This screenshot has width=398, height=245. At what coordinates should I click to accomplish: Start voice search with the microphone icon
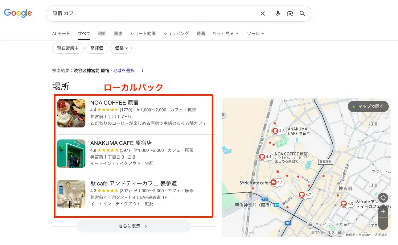click(x=278, y=14)
